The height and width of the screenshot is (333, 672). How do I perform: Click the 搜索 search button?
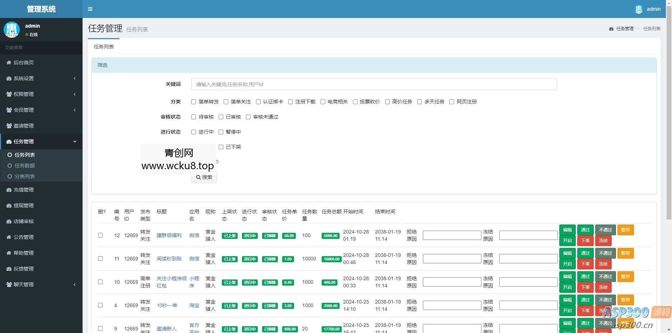coord(204,177)
